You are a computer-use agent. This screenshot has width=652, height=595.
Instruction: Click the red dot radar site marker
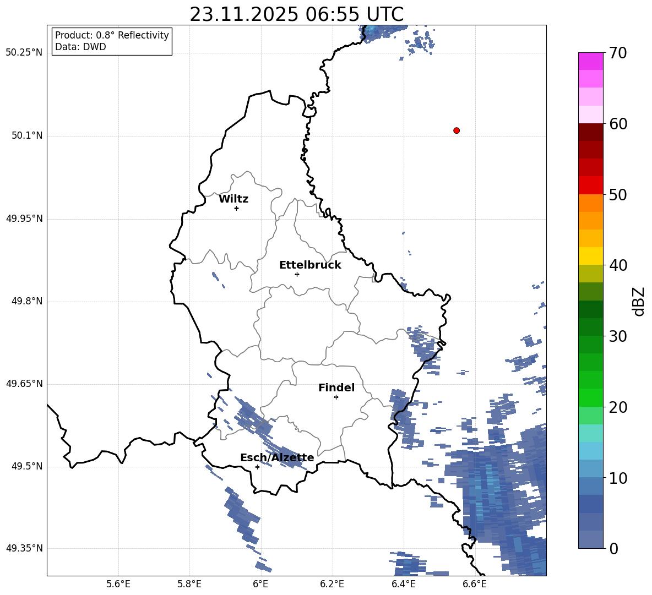[456, 130]
